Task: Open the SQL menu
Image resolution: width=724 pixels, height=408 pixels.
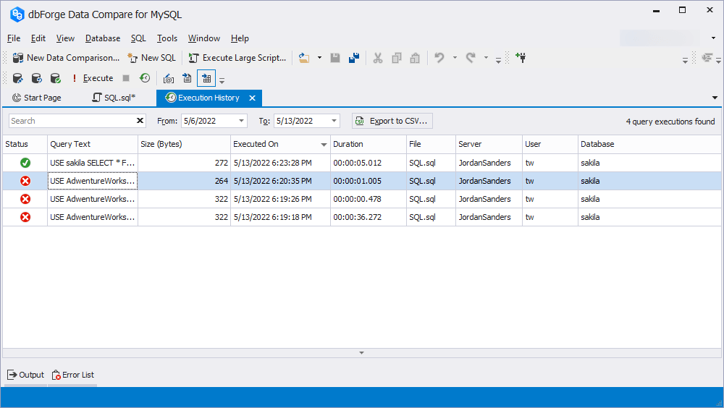Action: (138, 38)
